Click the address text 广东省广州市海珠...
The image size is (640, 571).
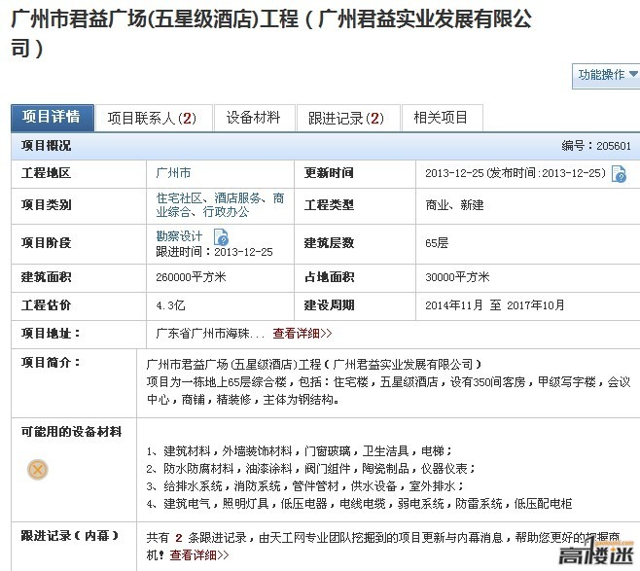pyautogui.click(x=203, y=334)
